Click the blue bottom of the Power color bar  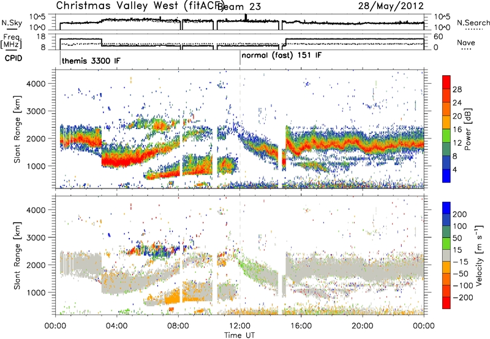(x=447, y=176)
